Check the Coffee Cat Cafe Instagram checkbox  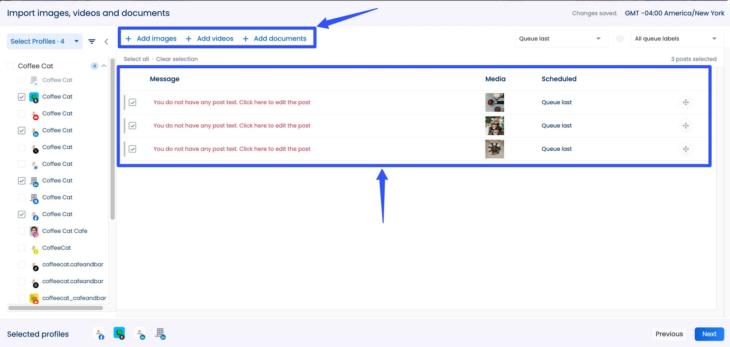coord(21,231)
